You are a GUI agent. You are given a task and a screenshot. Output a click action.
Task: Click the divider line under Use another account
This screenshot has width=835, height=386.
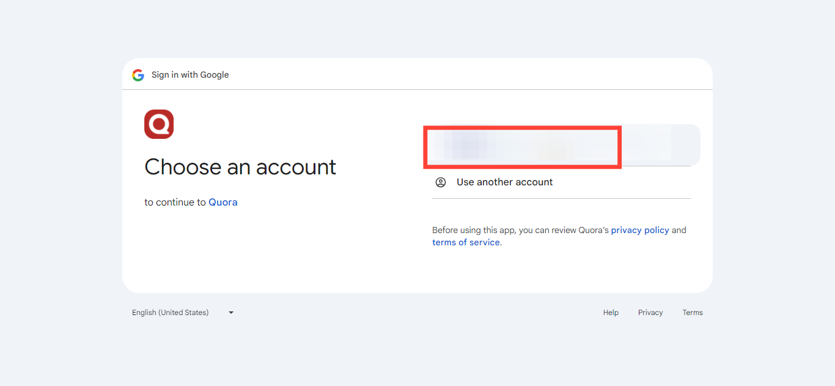point(561,198)
